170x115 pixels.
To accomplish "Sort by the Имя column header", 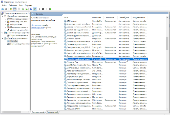I will pos(77,18).
